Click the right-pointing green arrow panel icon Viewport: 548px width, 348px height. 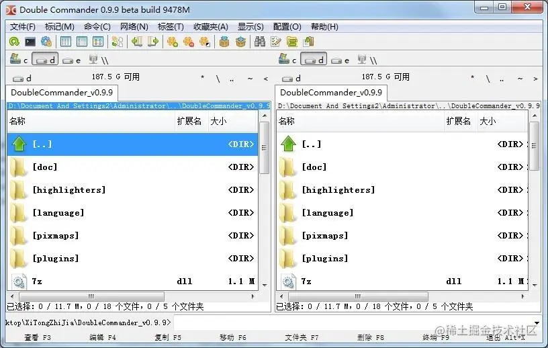click(153, 42)
